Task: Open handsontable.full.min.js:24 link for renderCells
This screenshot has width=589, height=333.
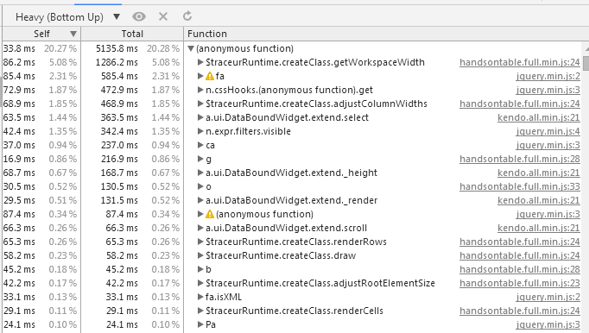Action: [x=520, y=311]
